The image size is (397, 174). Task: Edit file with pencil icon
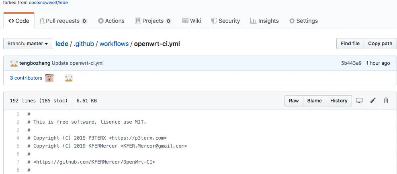point(373,101)
